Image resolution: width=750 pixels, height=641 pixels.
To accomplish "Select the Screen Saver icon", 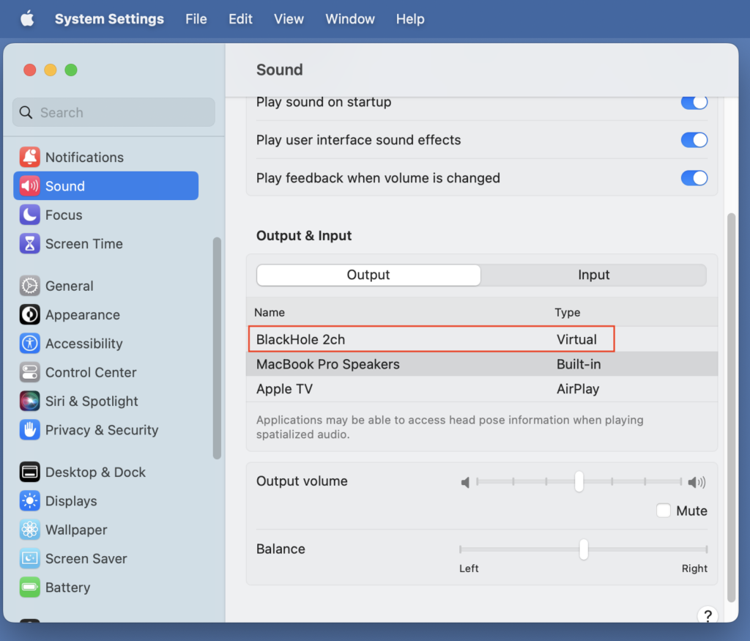I will pyautogui.click(x=29, y=558).
